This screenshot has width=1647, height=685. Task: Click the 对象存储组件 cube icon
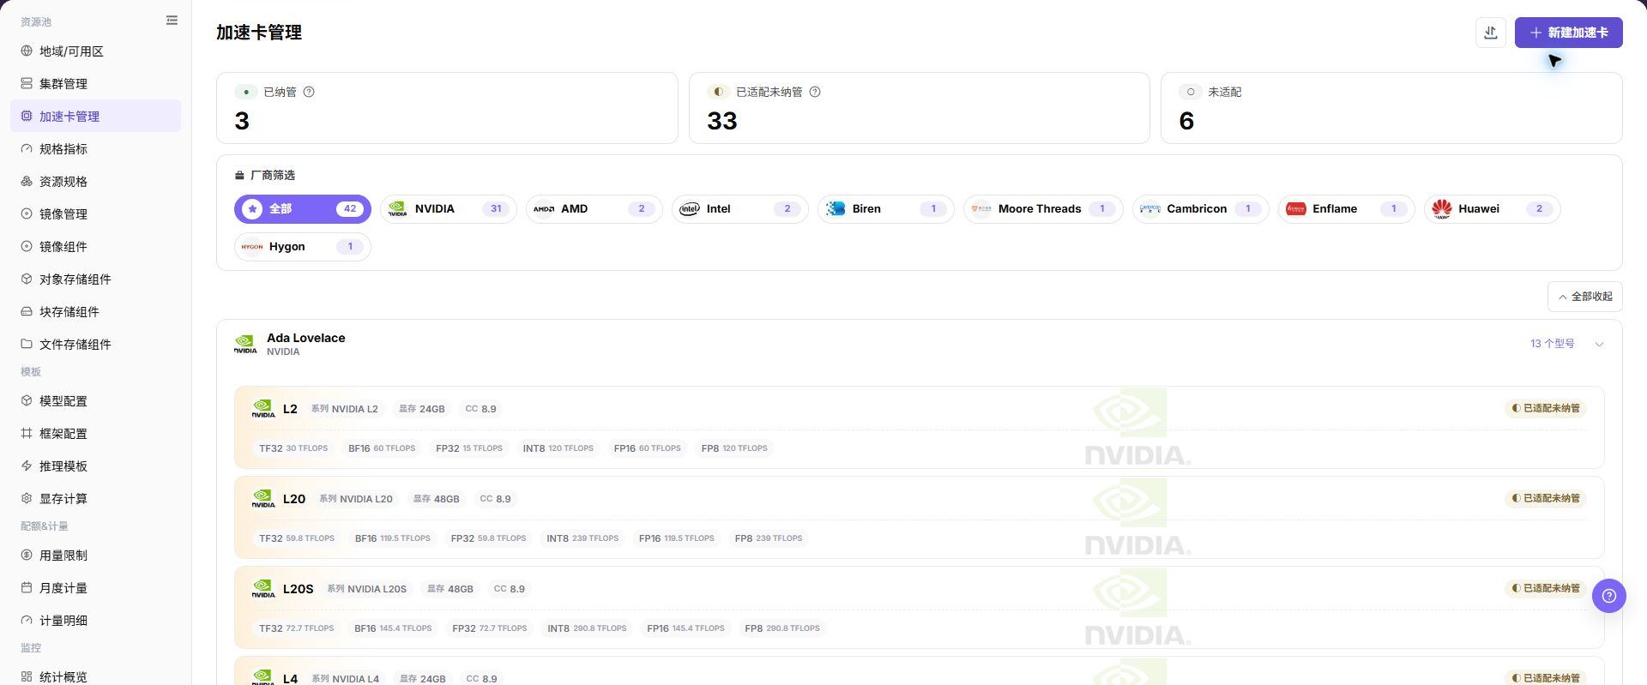point(27,279)
